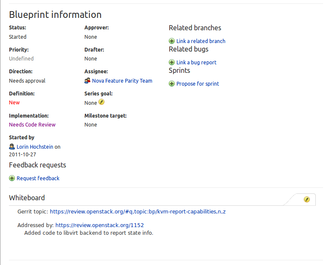Click the Nova Feature Parity Team icon

[87, 81]
